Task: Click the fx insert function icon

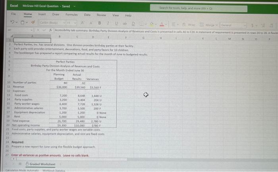Action: (50, 30)
